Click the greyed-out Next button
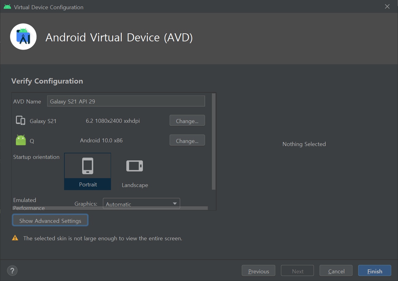398x281 pixels. click(x=297, y=271)
